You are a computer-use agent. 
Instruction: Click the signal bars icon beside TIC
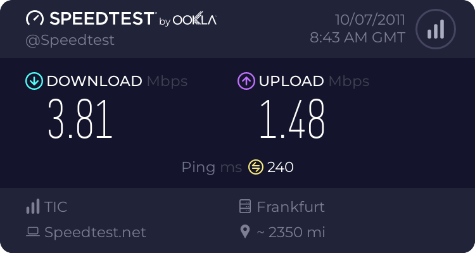point(33,207)
